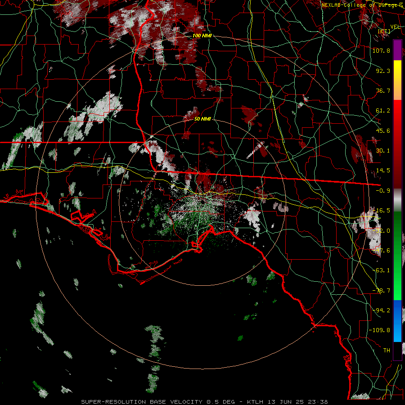
Task: Click "SUPER-RESOLUTION" in the bottom caption
Action: (114, 402)
